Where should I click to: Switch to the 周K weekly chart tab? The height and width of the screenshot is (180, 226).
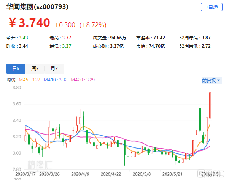pyautogui.click(x=35, y=69)
